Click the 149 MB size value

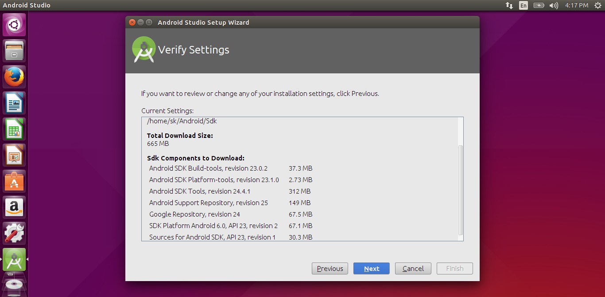click(299, 203)
